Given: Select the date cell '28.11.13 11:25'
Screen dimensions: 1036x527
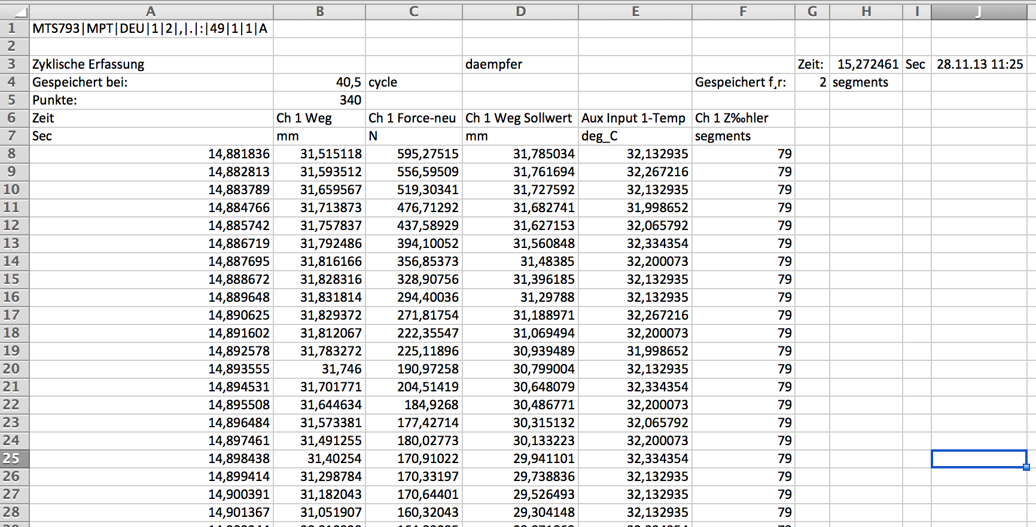Looking at the screenshot, I should [979, 65].
